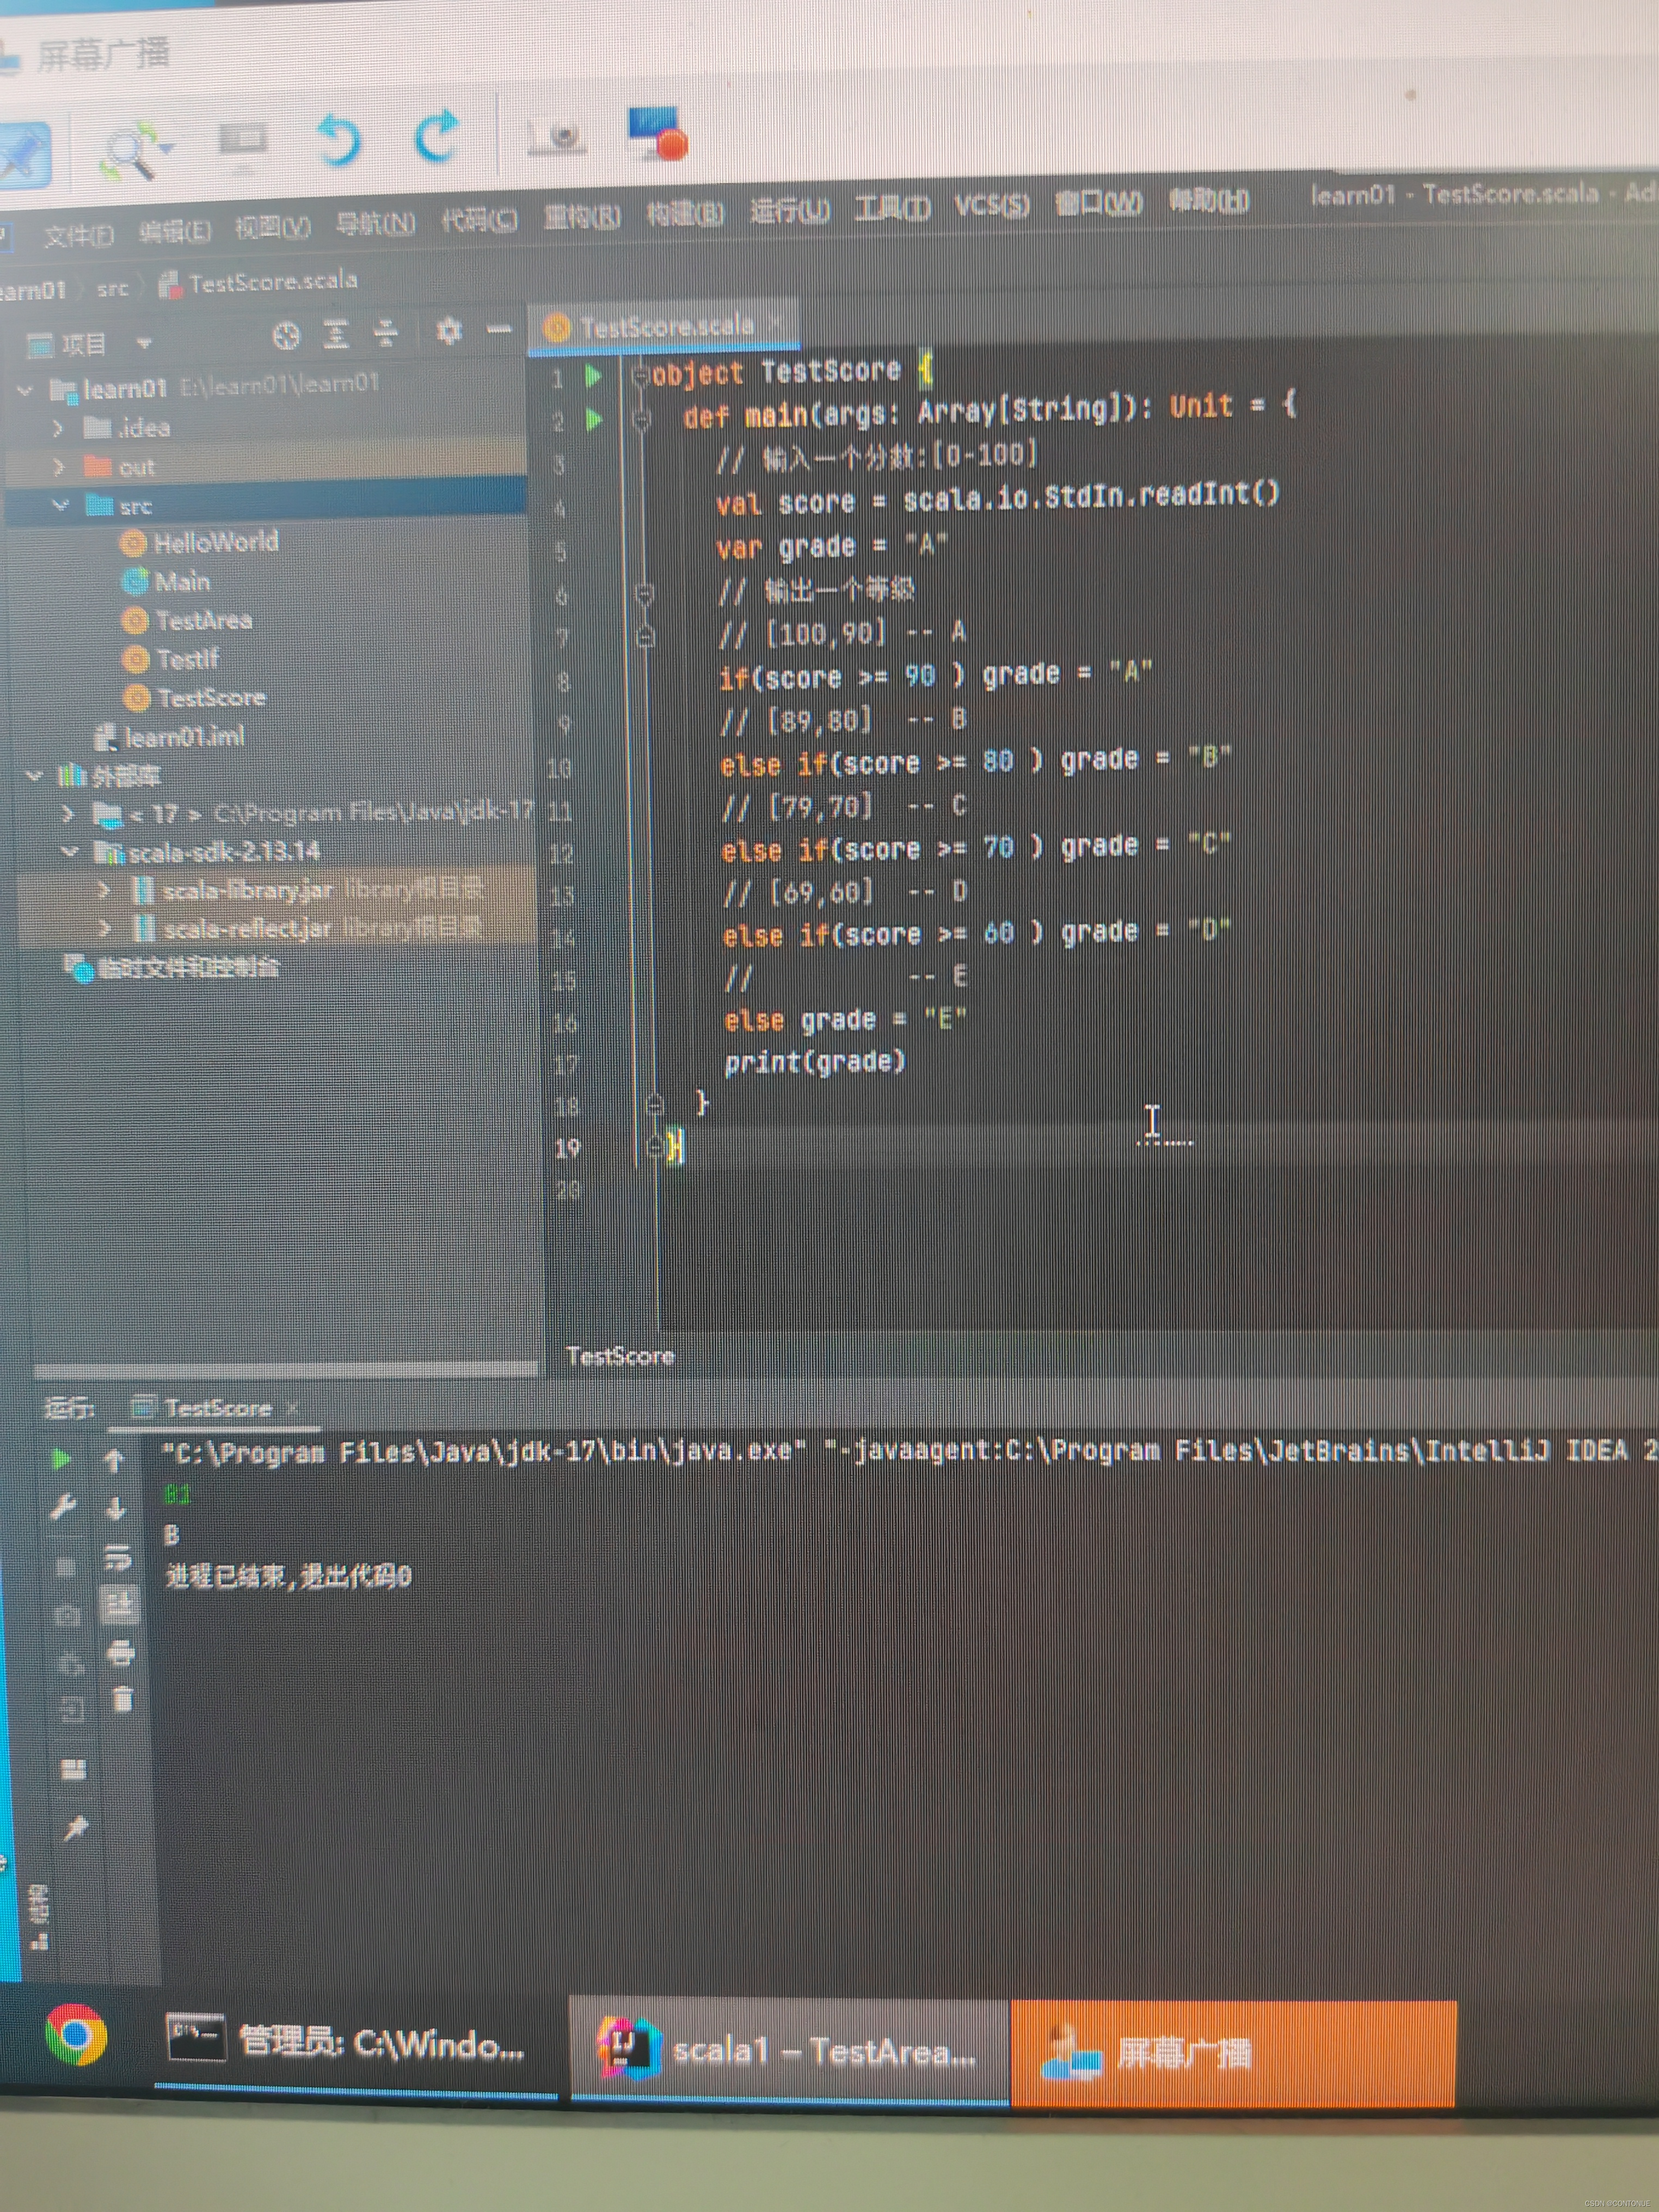Collapse the scala-sdk-2.13.14 node
Screen dimensions: 1659x2212
coord(69,851)
